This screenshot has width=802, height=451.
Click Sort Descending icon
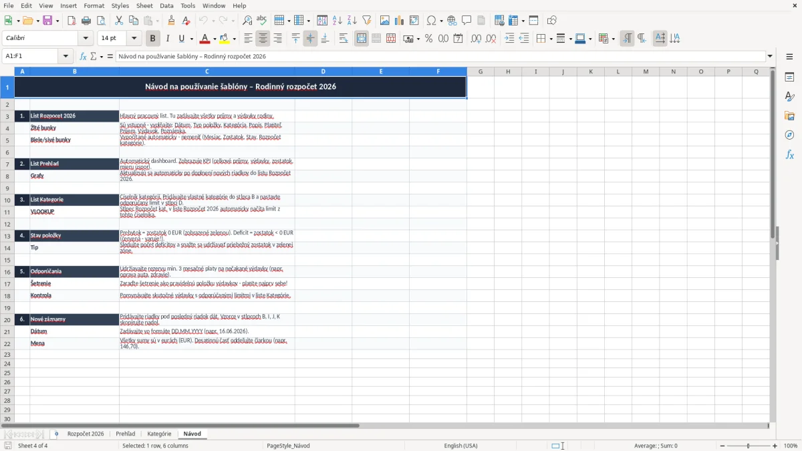pyautogui.click(x=352, y=21)
